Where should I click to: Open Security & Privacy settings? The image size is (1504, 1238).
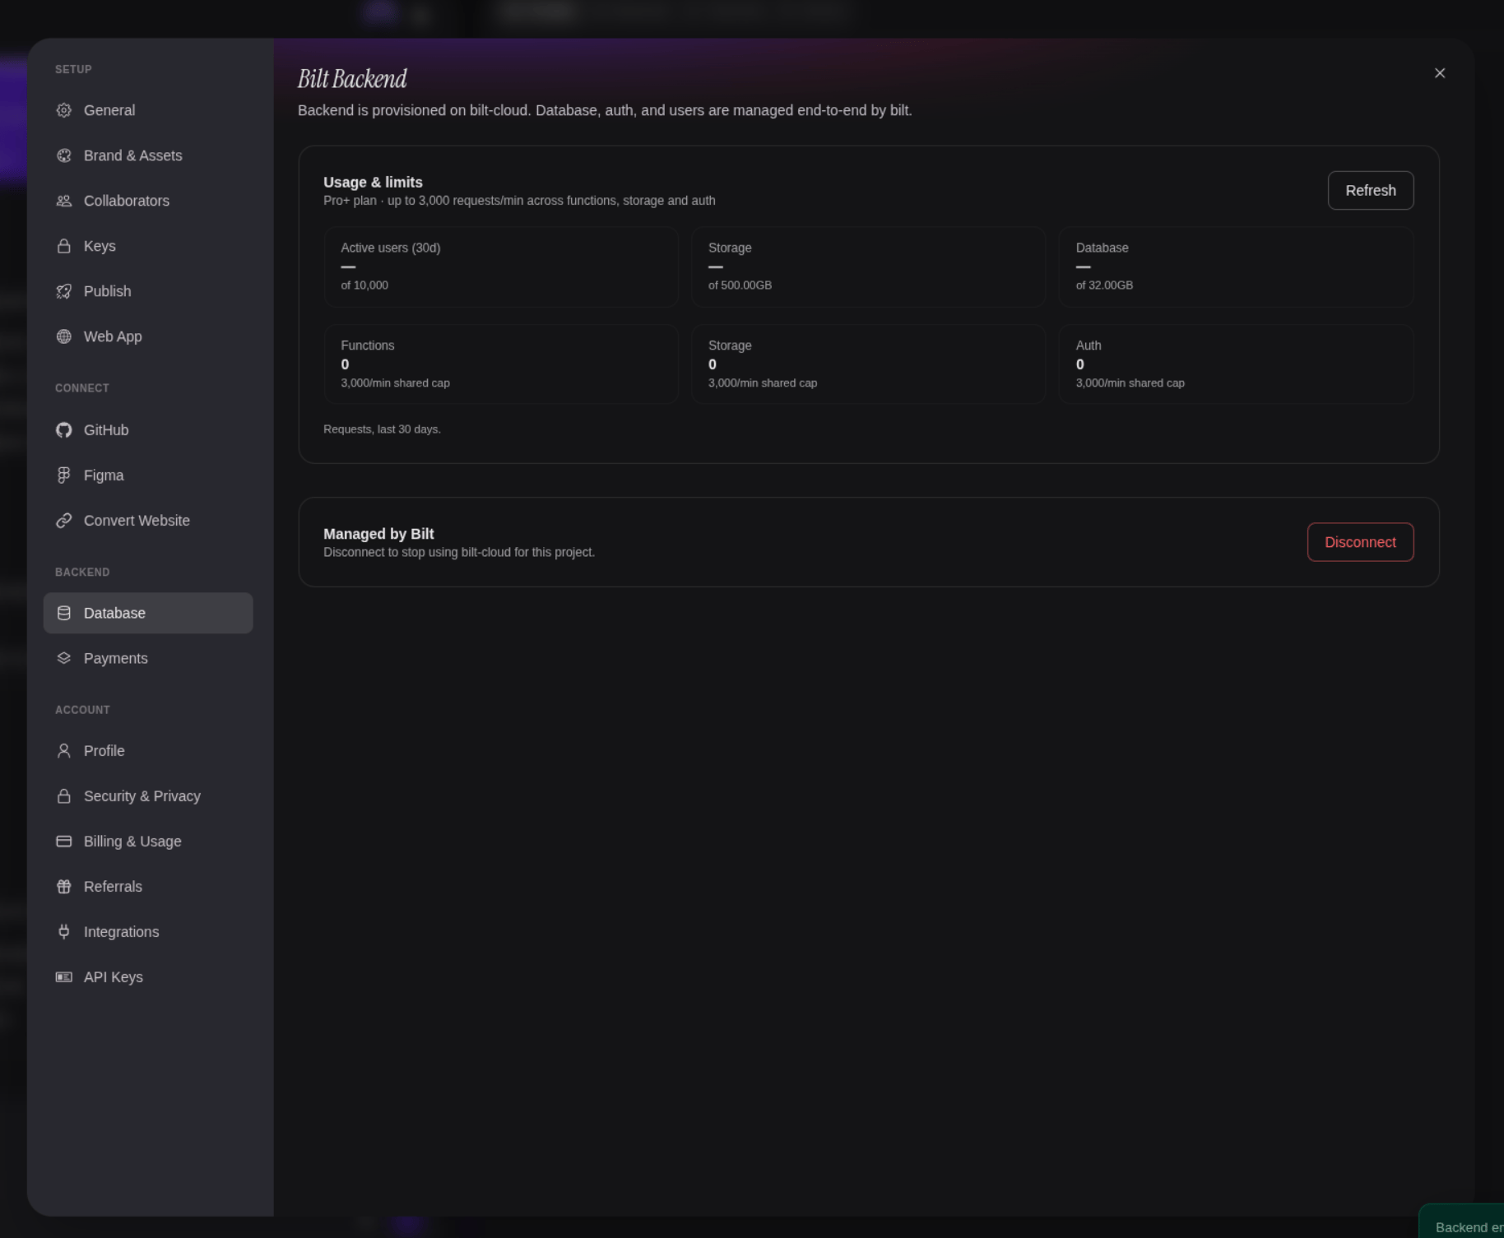[148, 796]
